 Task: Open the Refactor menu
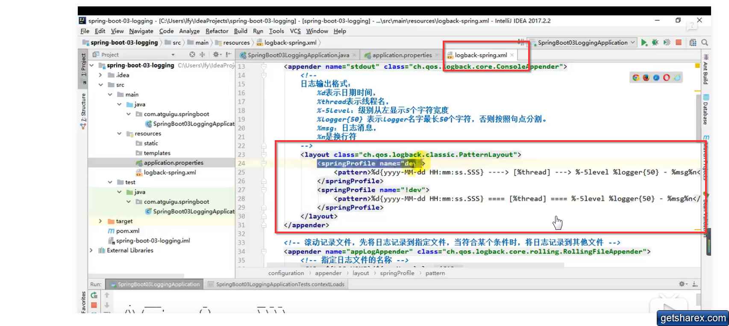[x=217, y=31]
